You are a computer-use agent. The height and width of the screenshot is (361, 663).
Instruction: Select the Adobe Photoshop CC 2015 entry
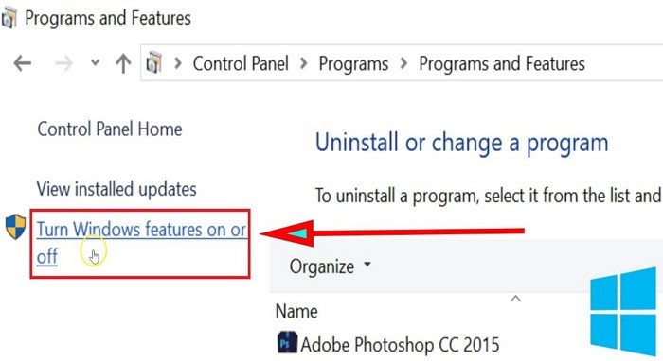pos(388,344)
